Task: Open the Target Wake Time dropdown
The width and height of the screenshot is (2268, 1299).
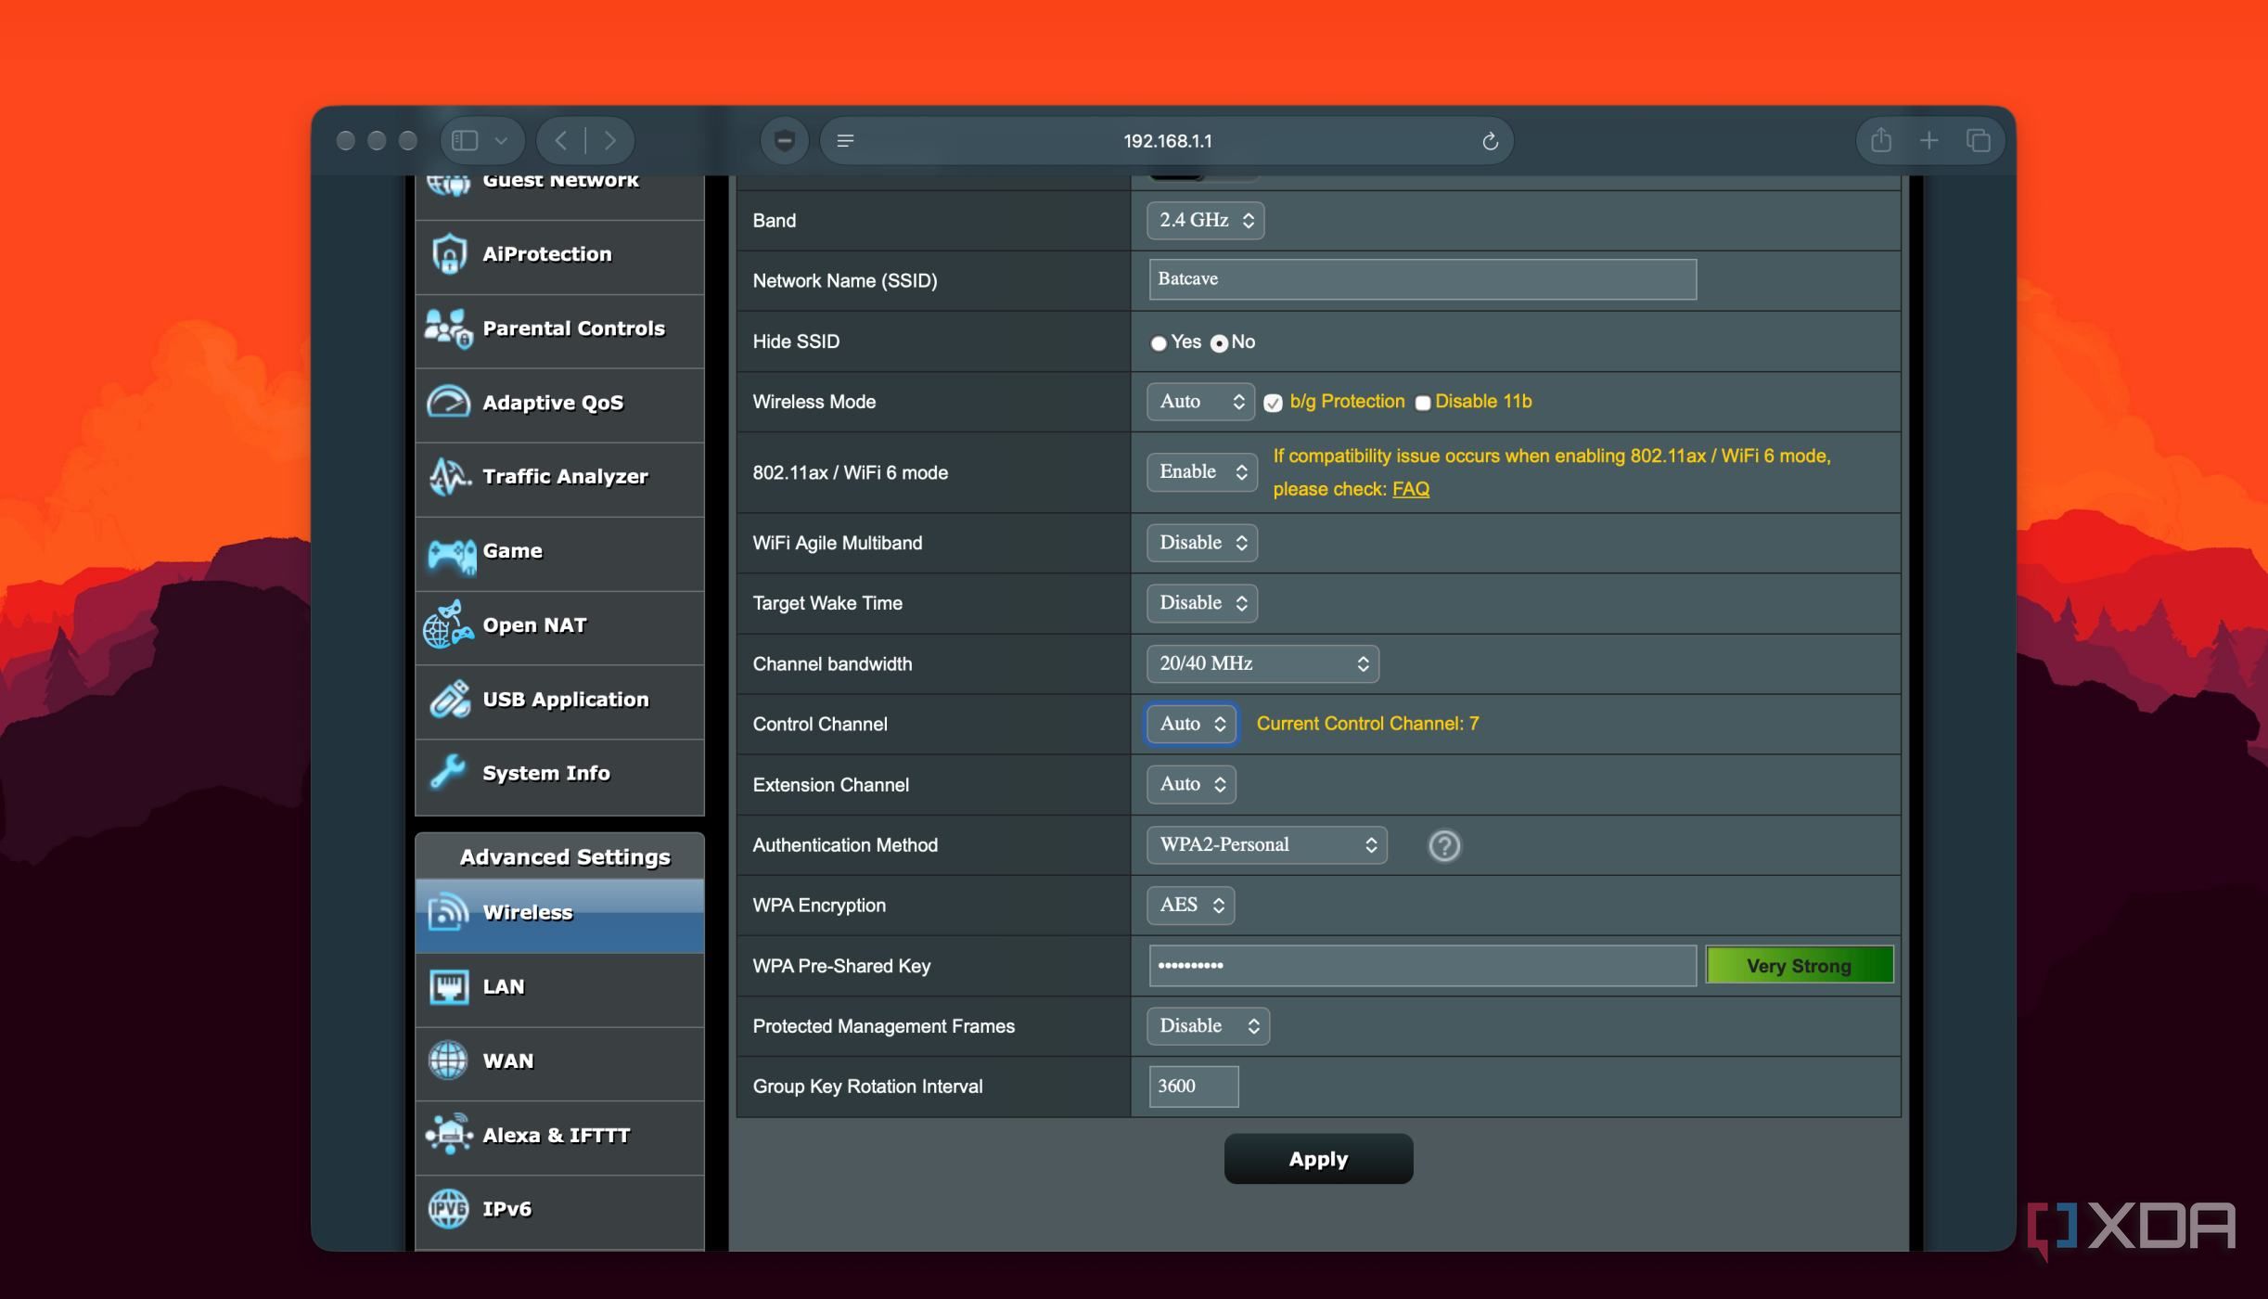Action: (x=1202, y=603)
